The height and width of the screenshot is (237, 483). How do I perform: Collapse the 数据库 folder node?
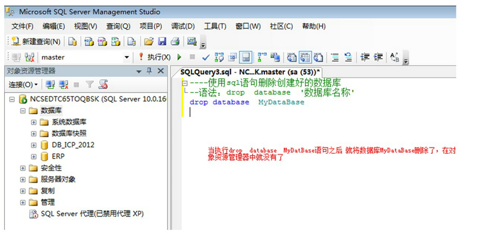(22, 111)
